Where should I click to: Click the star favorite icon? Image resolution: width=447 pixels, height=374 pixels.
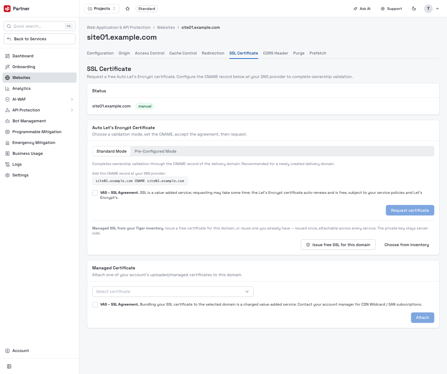point(128,9)
